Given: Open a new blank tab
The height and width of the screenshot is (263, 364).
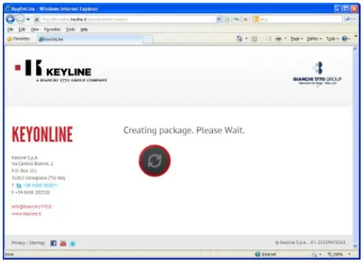Looking at the screenshot, I should coord(148,39).
